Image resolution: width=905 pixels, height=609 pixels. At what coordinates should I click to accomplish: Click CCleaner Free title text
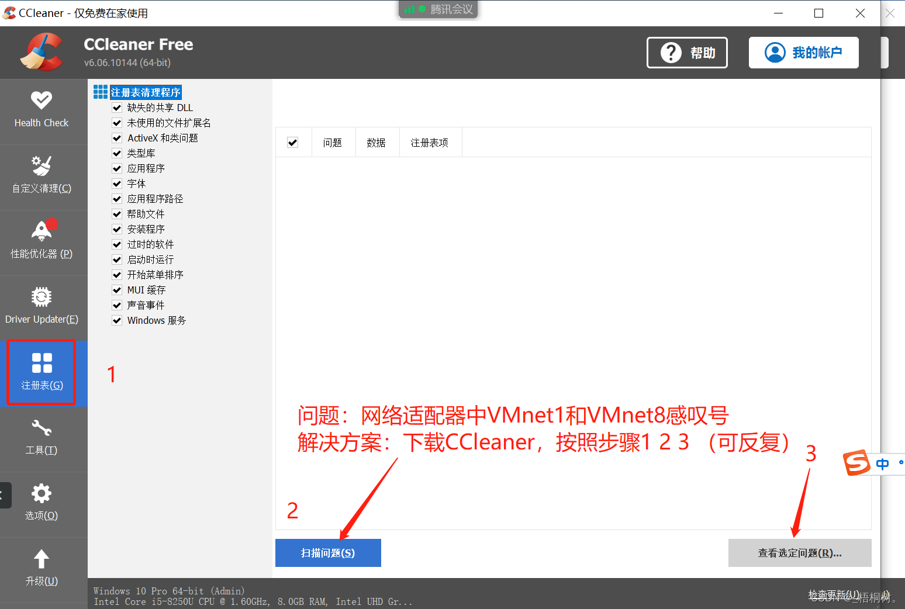[139, 44]
